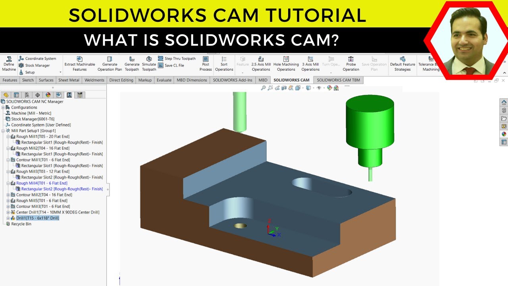Expand the Contour Mill2 operation node
This screenshot has height=286, width=508.
8,195
